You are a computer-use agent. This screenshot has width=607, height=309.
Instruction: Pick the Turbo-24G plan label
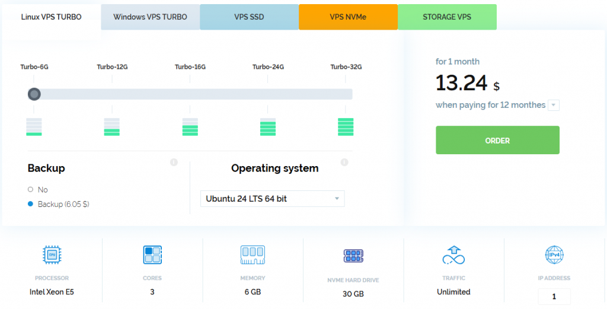point(268,67)
